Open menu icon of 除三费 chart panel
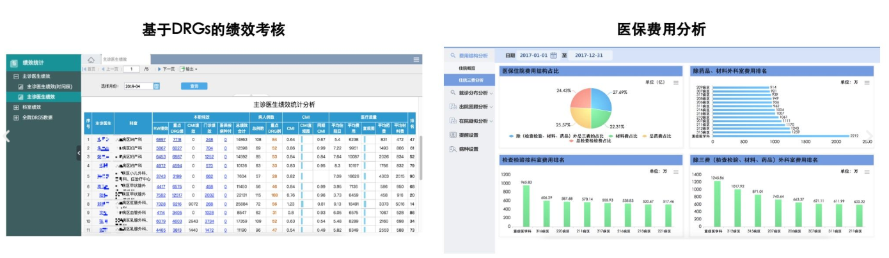The image size is (889, 258). pos(867,171)
